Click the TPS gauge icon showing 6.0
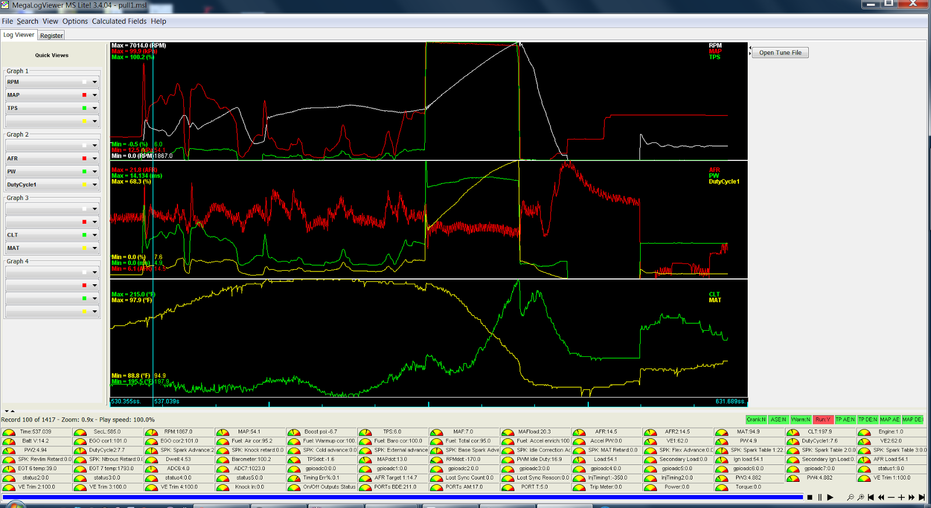The image size is (931, 508). (365, 432)
